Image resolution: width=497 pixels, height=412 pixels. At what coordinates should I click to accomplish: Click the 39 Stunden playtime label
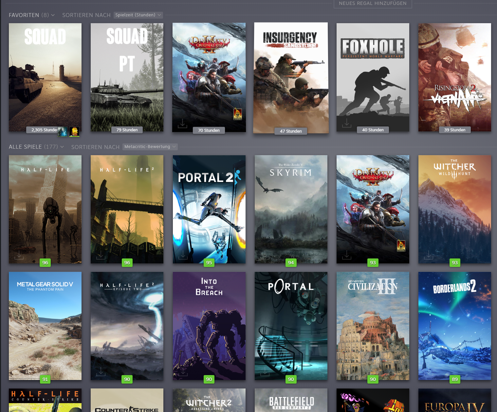click(x=455, y=130)
